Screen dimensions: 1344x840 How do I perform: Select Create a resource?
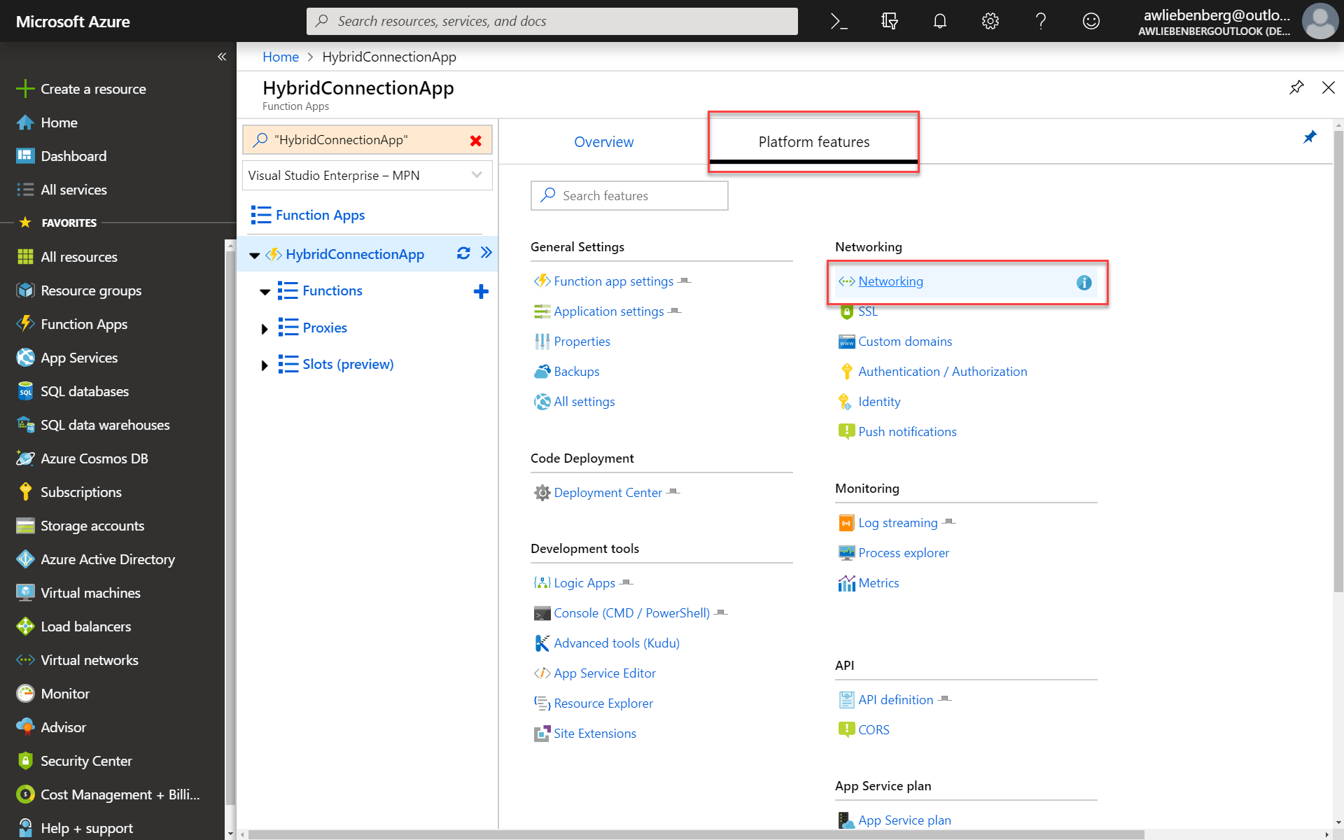93,89
